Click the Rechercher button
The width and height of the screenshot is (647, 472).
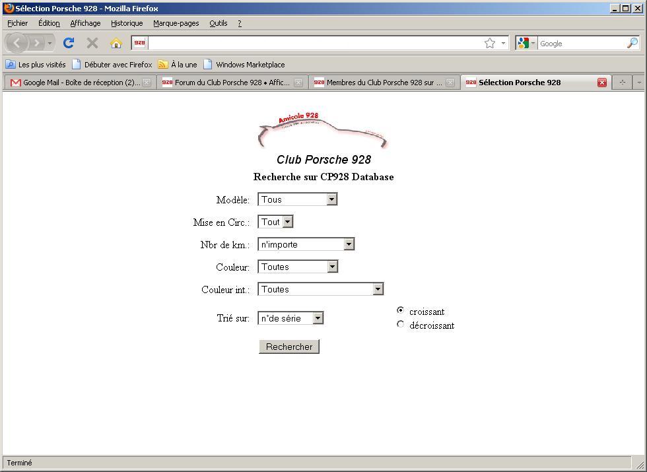click(289, 347)
